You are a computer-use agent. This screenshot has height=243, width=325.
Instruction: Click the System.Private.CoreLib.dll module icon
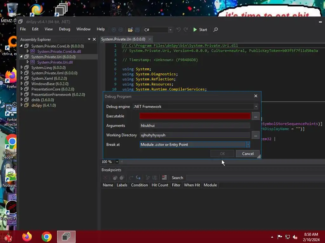(33, 51)
